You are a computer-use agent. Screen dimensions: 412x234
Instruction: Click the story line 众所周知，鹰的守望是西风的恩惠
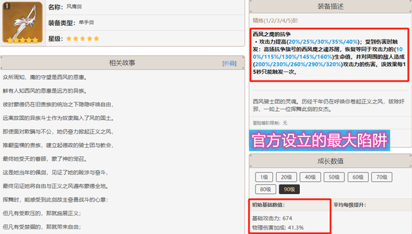45,77
